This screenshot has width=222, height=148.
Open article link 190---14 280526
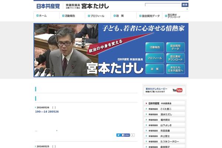[x=47, y=112]
